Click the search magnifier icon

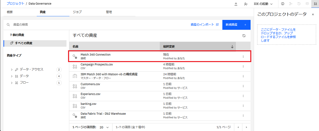[x=8, y=25]
